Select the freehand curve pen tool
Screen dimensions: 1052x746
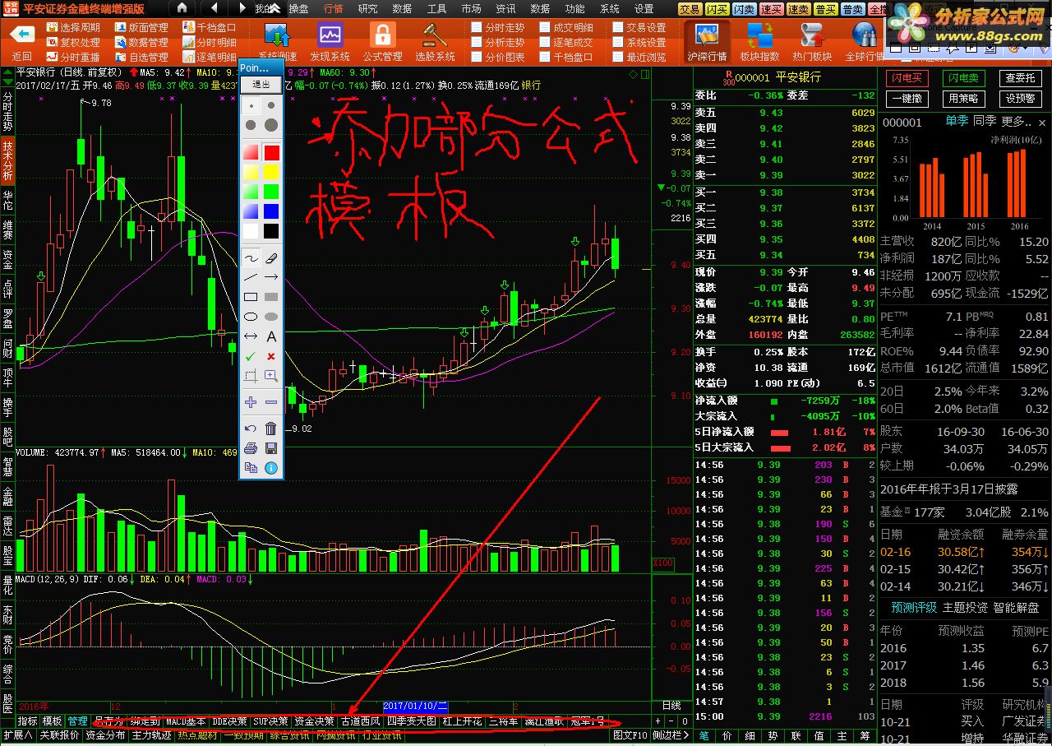click(x=251, y=258)
